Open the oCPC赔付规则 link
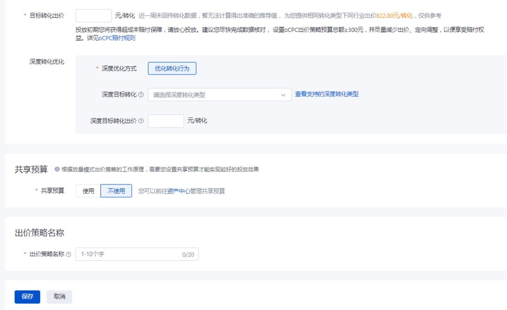Screen dimensions: 507x310 [x=117, y=38]
